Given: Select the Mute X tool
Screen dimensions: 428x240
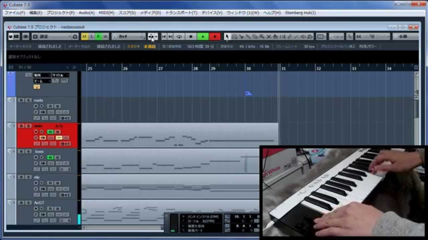Looking at the screenshot, I should 269,37.
